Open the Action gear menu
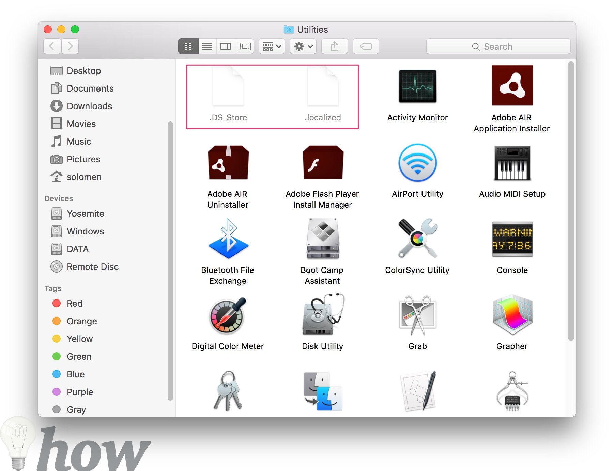Screen dimensions: 614x471 pyautogui.click(x=303, y=46)
